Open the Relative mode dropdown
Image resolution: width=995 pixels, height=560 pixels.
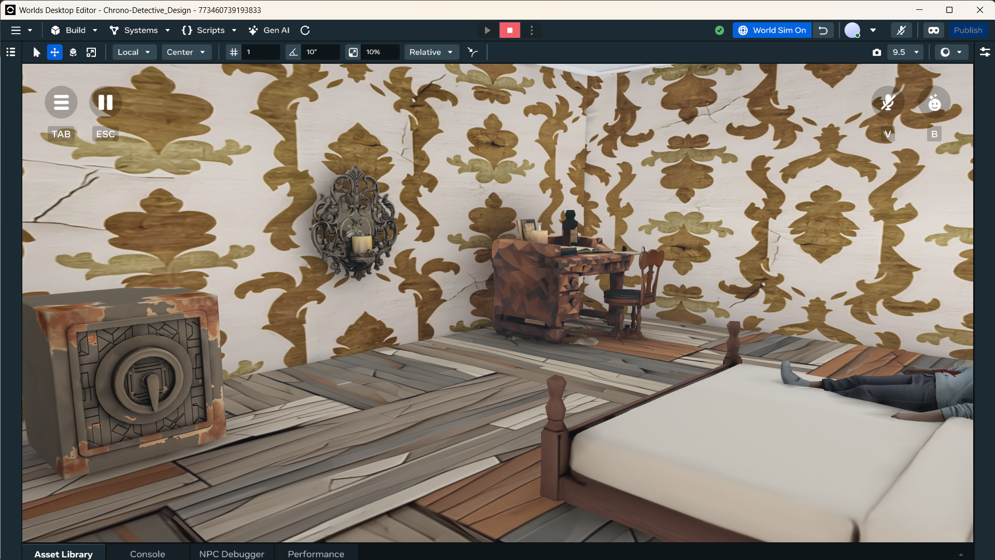point(431,52)
